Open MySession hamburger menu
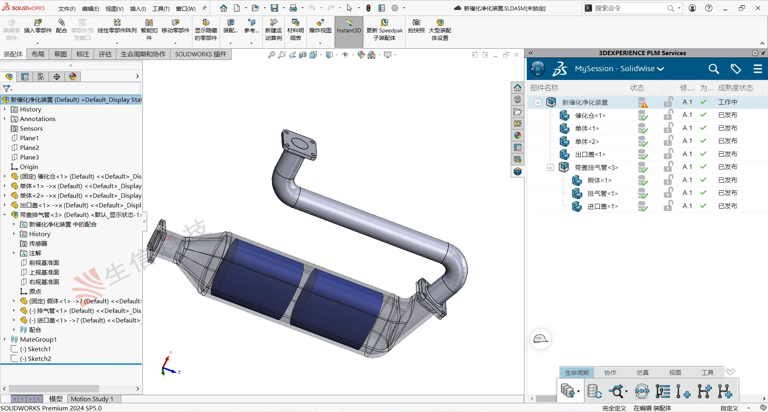The image size is (768, 412). 758,69
